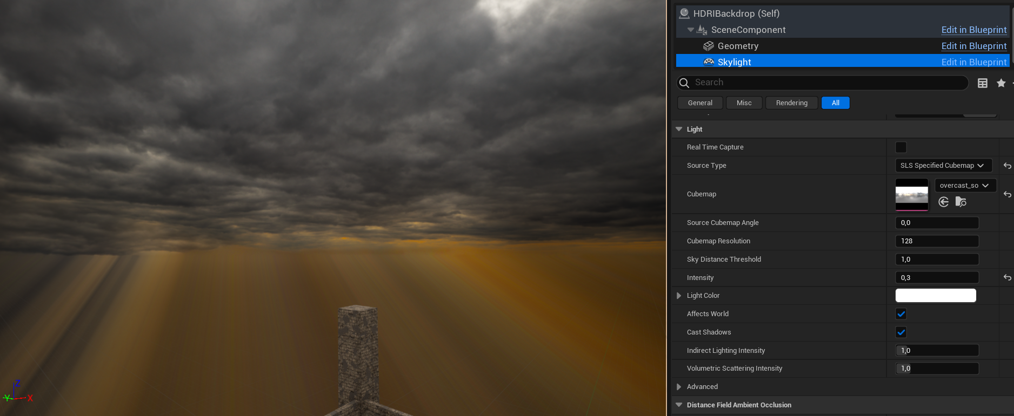
Task: Click the details Search field
Action: pos(823,83)
